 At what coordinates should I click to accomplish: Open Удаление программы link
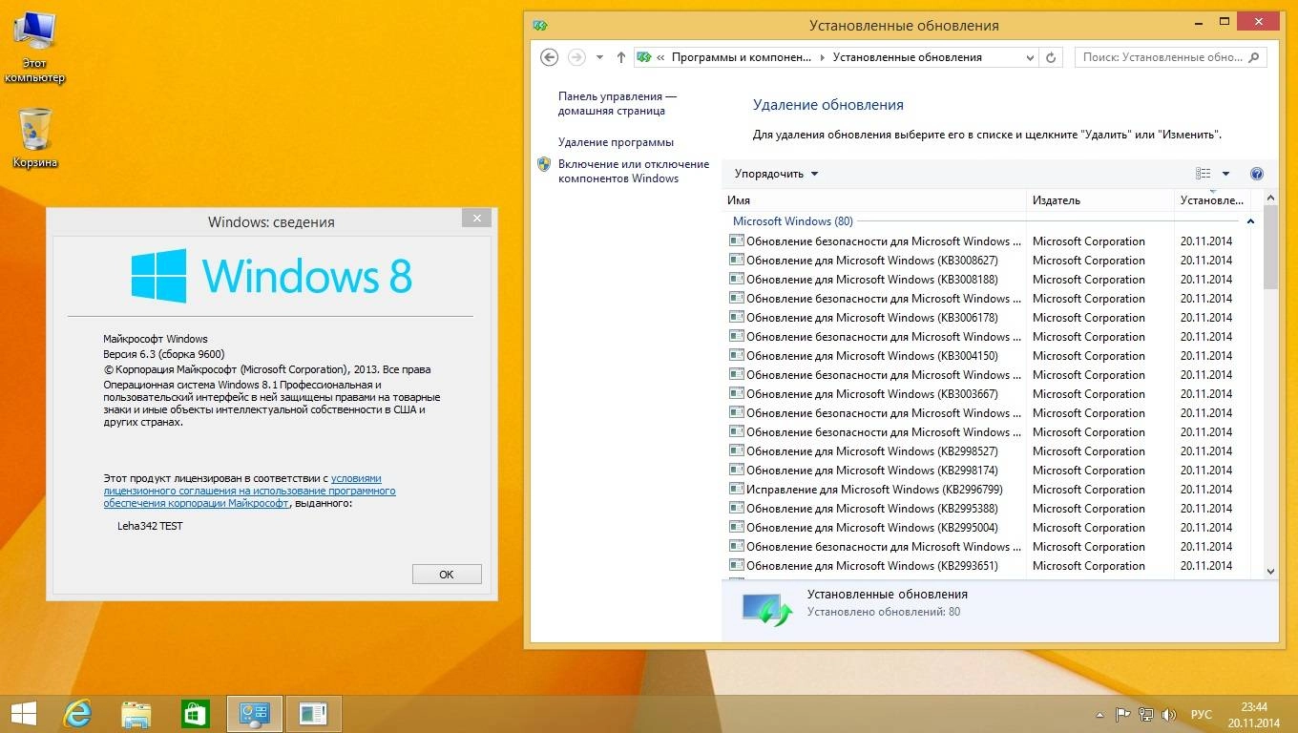[616, 142]
